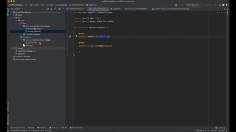The image size is (236, 132).
Task: Click the Expand All icon in Project panel
Action: [51, 9]
